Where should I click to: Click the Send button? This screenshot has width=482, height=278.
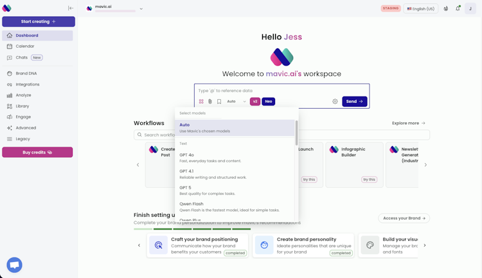(354, 101)
